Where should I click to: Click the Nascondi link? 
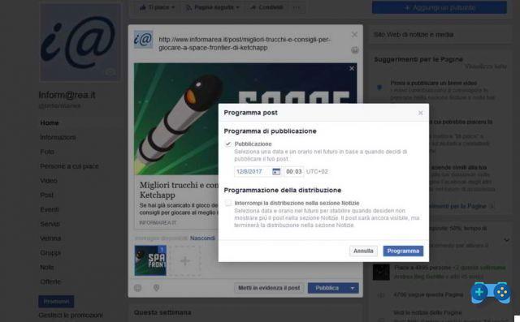(x=202, y=238)
